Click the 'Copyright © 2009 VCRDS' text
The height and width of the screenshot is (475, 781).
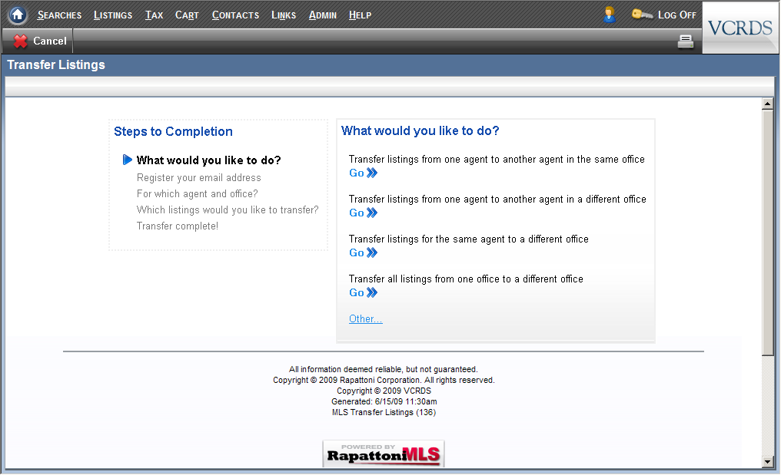point(384,391)
